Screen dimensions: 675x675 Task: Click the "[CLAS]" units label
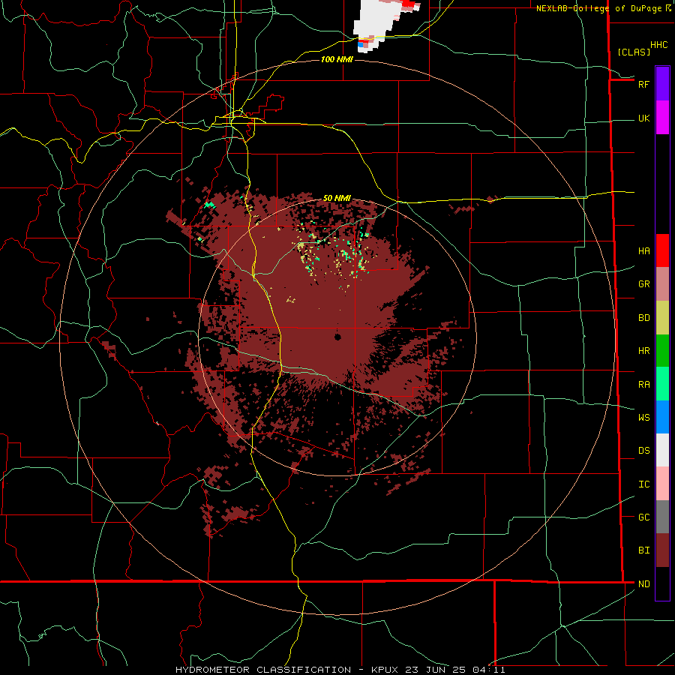634,52
